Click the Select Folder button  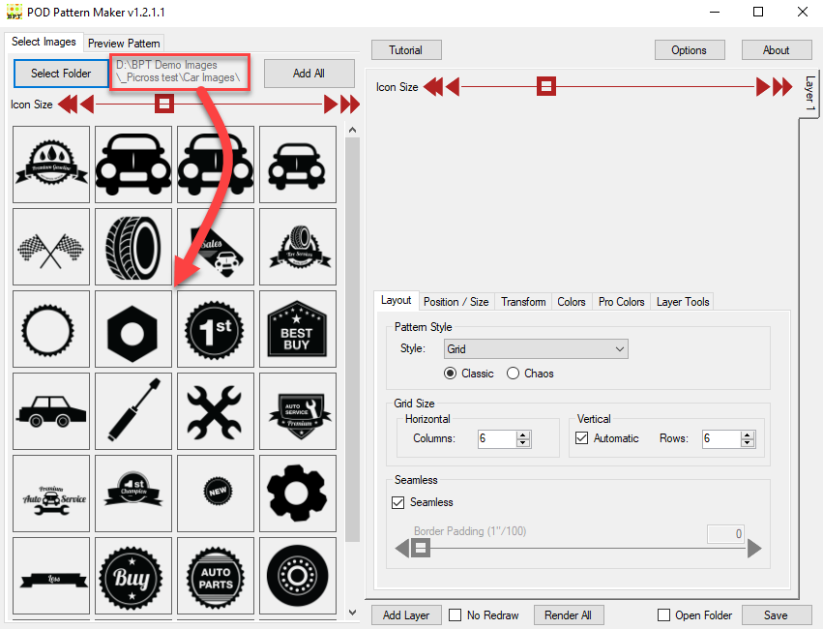pyautogui.click(x=61, y=74)
